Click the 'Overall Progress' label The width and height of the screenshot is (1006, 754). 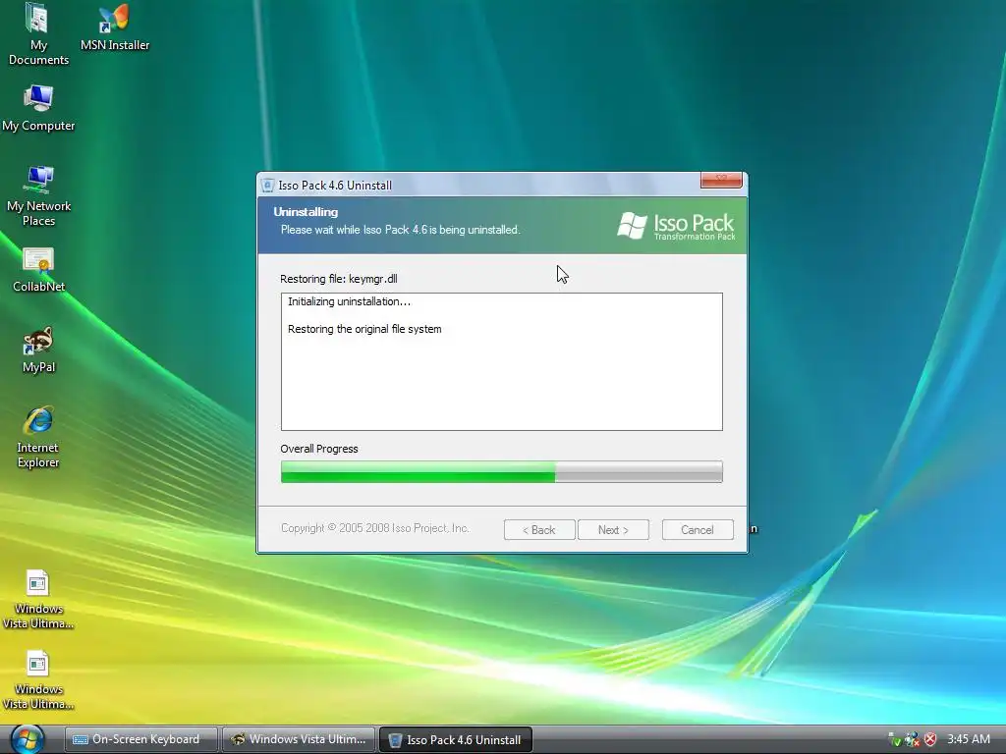[319, 449]
